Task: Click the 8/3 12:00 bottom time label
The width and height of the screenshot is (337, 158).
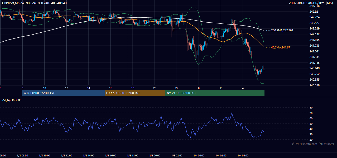Action: tap(67, 156)
